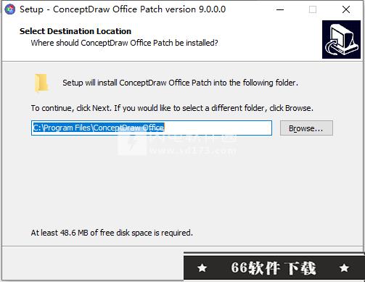Click the Setup window title text
Screen dimensions: 365x282
click(x=123, y=9)
